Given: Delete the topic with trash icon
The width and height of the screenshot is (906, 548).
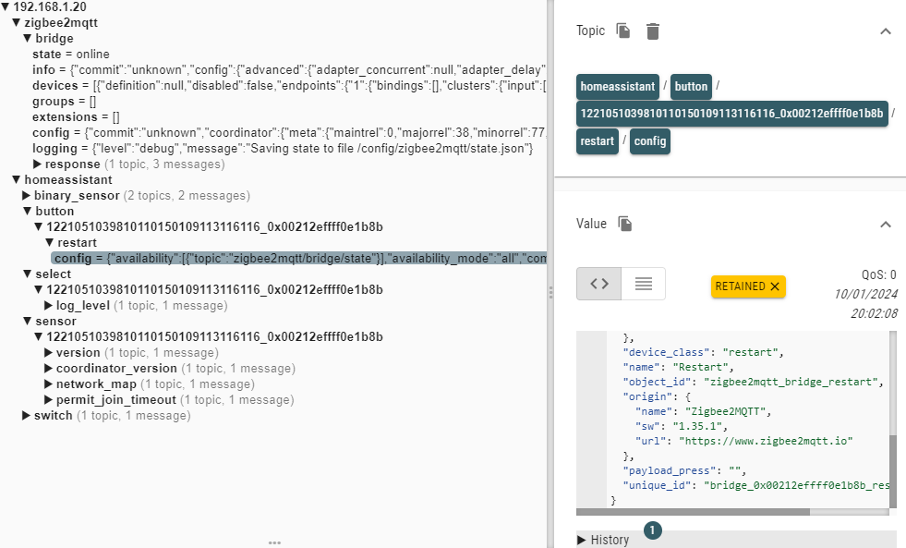Looking at the screenshot, I should coord(653,31).
